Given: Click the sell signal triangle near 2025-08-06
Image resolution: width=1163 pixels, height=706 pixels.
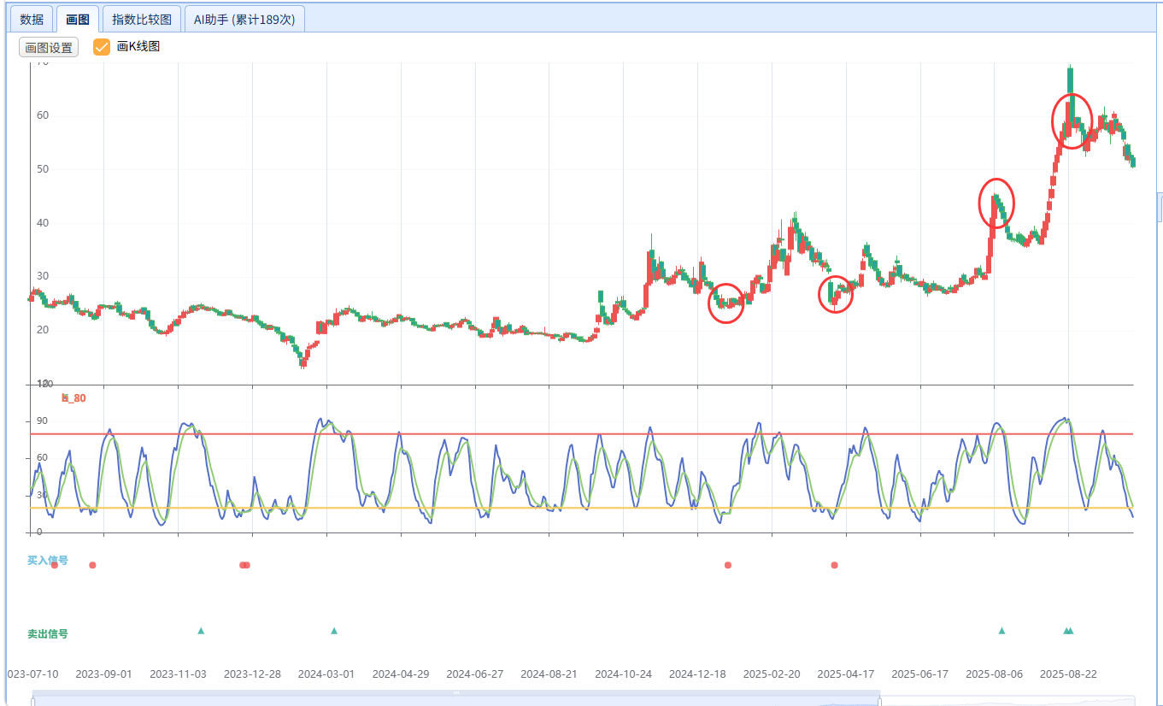Looking at the screenshot, I should pyautogui.click(x=1001, y=631).
